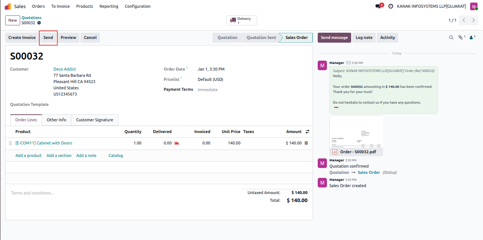The height and width of the screenshot is (240, 483).
Task: Open optional columns settings icon in table
Action: (x=307, y=132)
